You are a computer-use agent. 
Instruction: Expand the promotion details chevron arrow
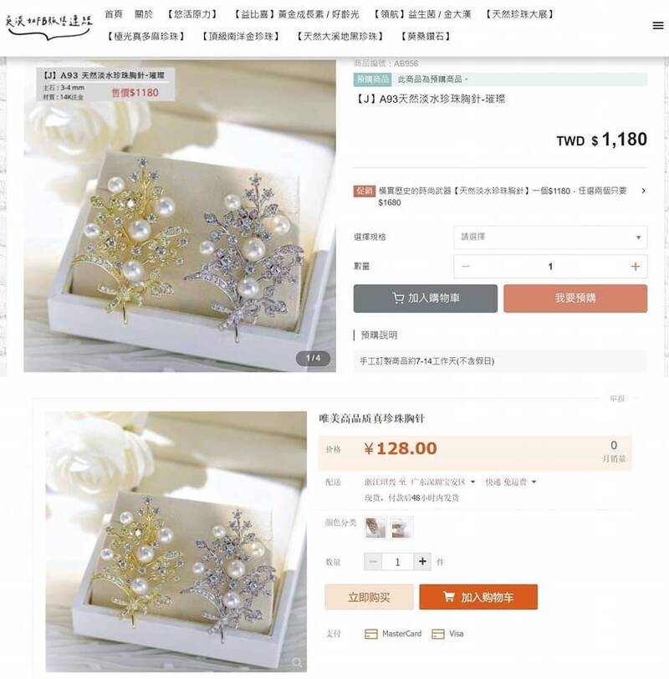click(x=643, y=191)
